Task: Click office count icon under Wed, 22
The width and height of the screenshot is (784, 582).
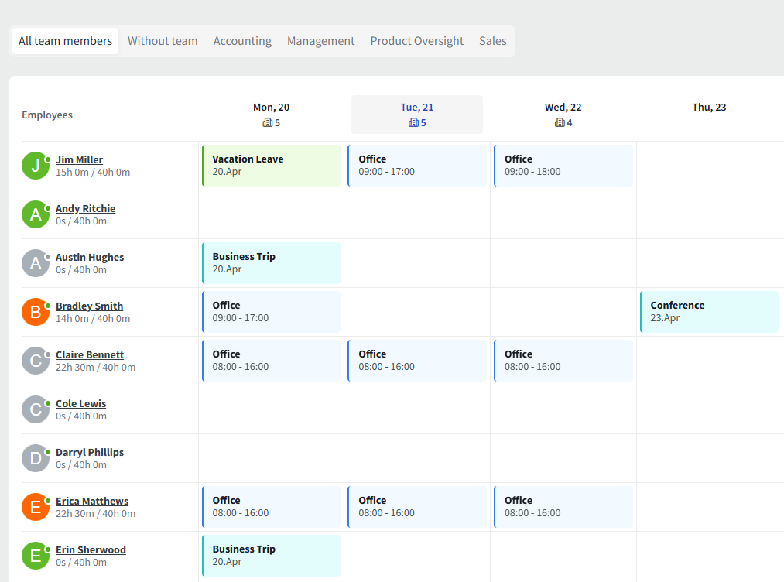Action: [x=560, y=123]
